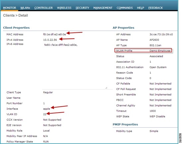Screen dimensions: 182x144
Task: Click the AP Name AP2600 value
Action: [x=154, y=40]
